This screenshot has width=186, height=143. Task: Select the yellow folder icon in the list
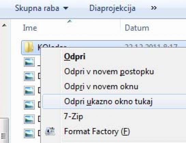pyautogui.click(x=29, y=47)
